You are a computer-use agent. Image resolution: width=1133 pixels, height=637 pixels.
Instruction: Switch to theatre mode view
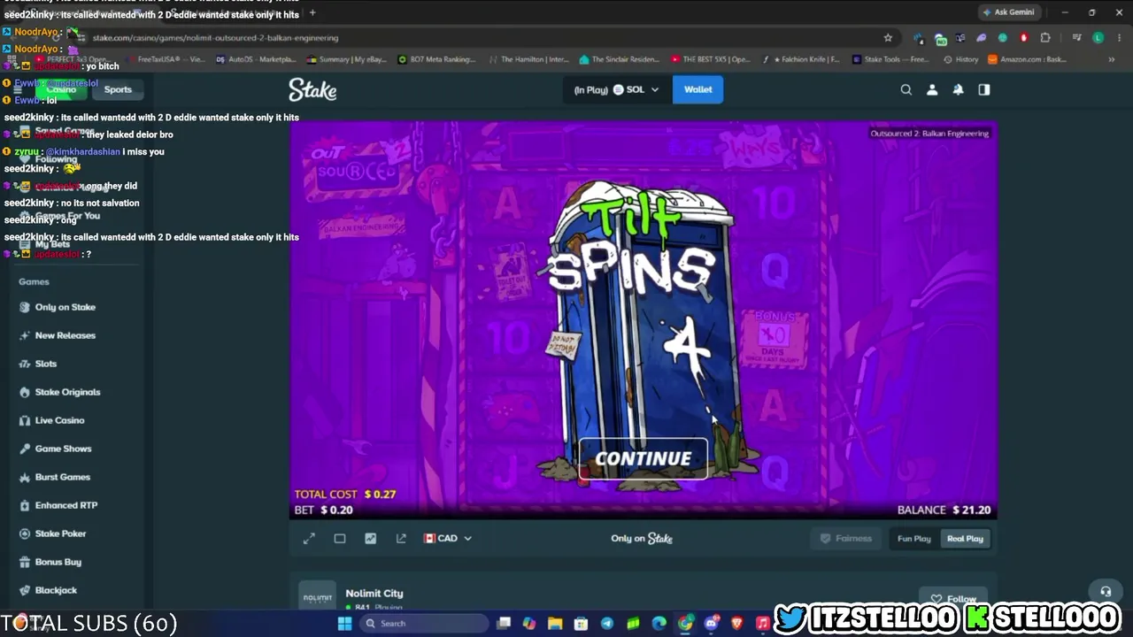(340, 538)
